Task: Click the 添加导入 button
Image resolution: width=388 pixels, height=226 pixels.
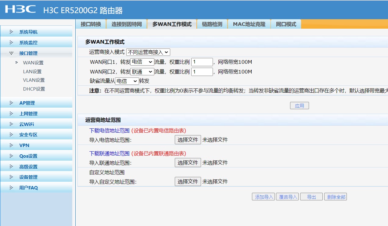Action: [264, 197]
